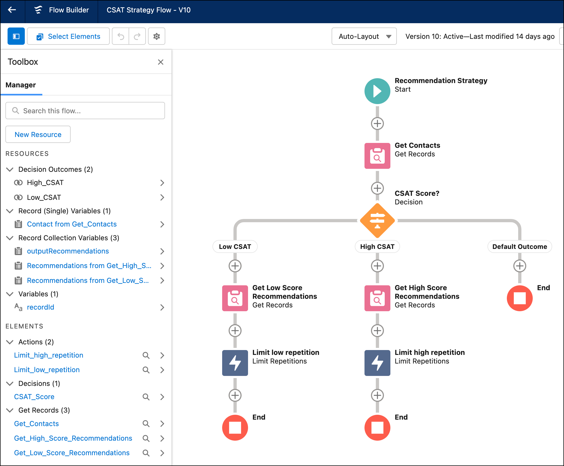Collapse Decisions (1) section
Viewport: 564px width, 466px height.
(x=10, y=383)
